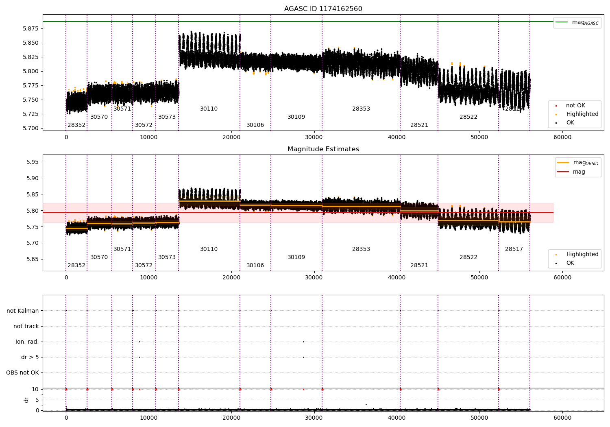The height and width of the screenshot is (427, 610).
Task: Click the 'Ion. rad.' axis label
Action: 27,342
